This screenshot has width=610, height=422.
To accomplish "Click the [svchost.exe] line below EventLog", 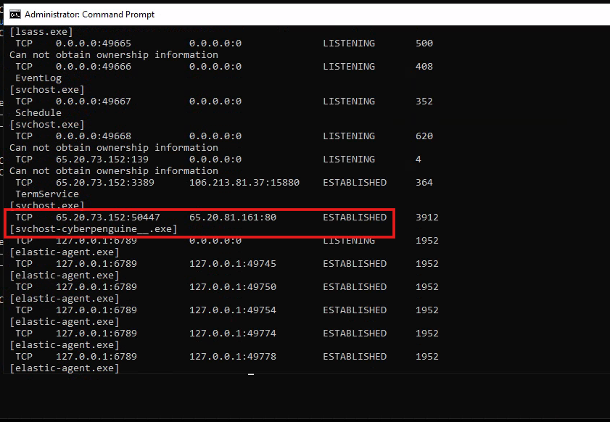I will pyautogui.click(x=46, y=89).
